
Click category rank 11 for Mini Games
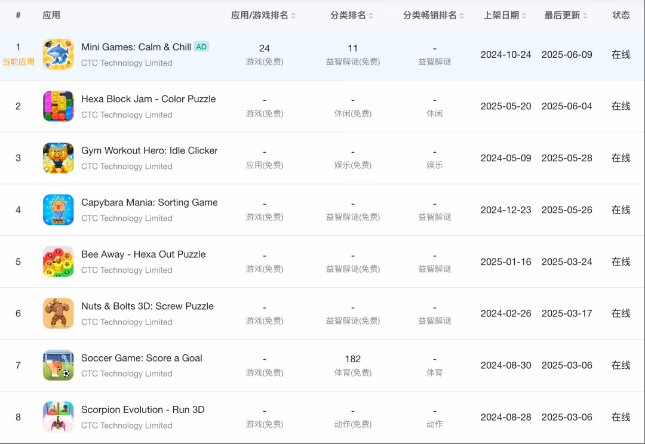[x=352, y=48]
